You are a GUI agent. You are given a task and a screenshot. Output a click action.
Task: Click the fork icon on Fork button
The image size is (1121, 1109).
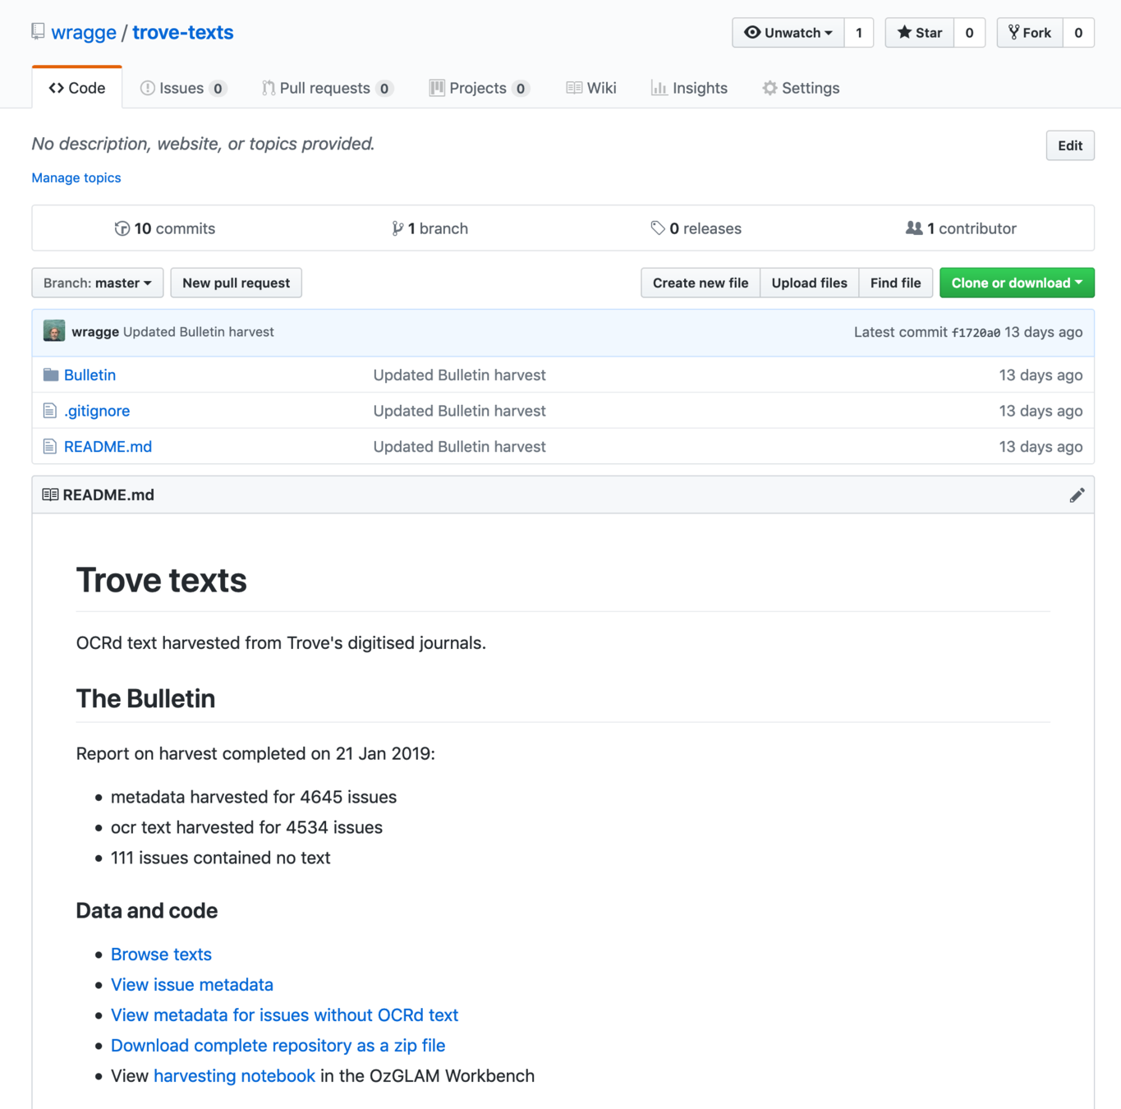pos(1014,33)
